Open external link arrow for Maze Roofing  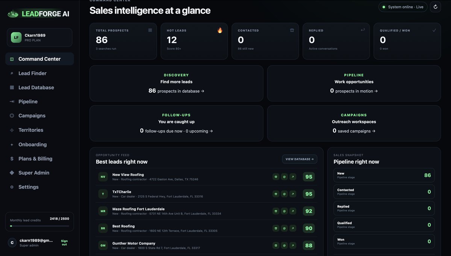pyautogui.click(x=293, y=211)
